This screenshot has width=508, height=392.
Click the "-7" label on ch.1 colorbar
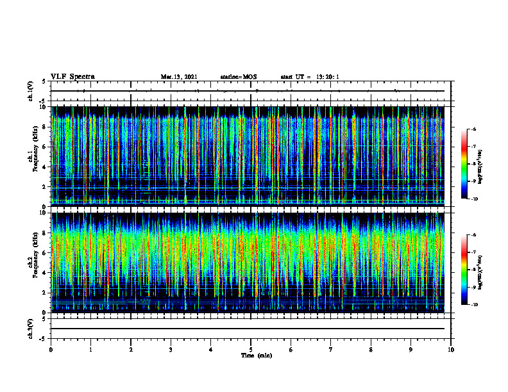(473, 147)
